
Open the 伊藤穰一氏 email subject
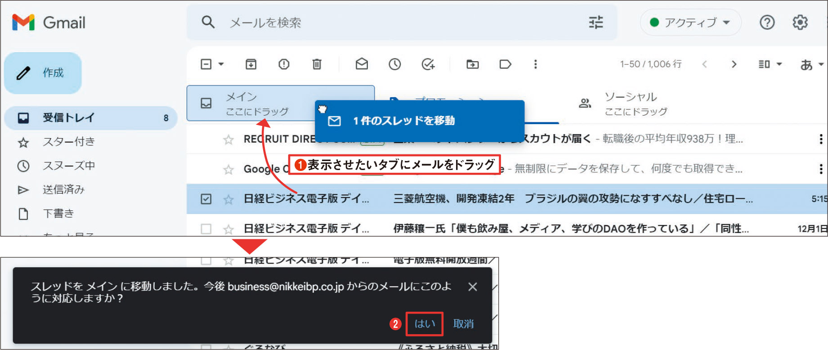tap(571, 229)
